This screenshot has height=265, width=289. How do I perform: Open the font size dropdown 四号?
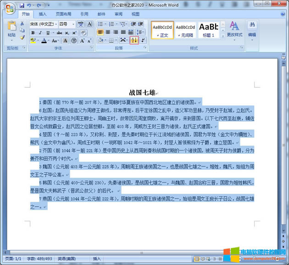[73, 24]
